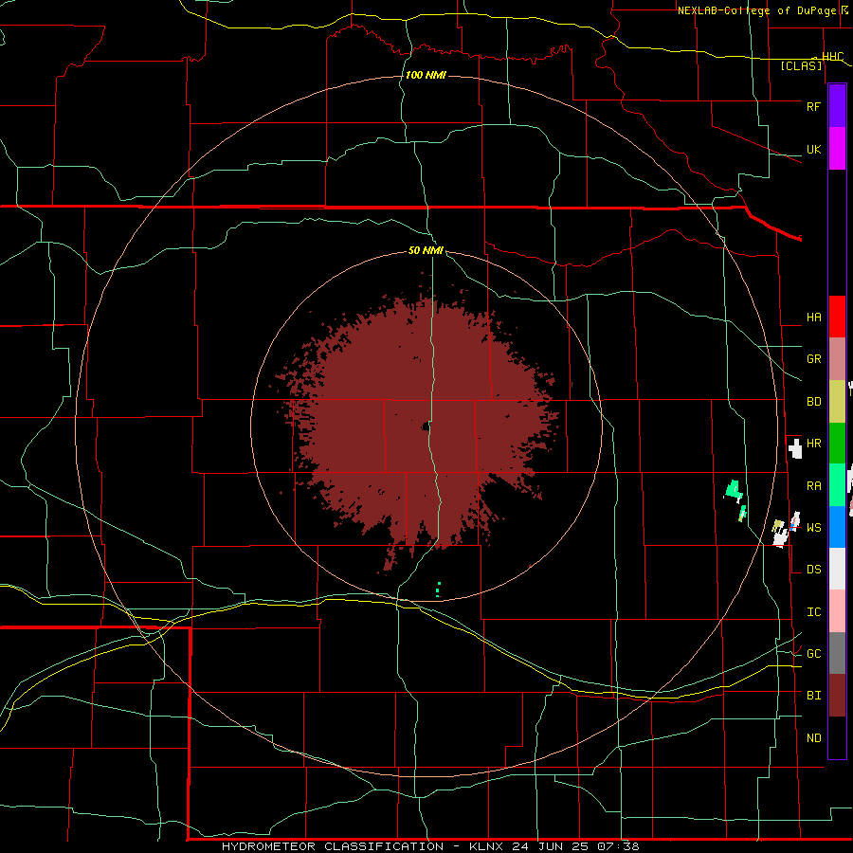Image resolution: width=853 pixels, height=853 pixels.
Task: Select the yellow BD legend swatch
Action: [x=837, y=401]
